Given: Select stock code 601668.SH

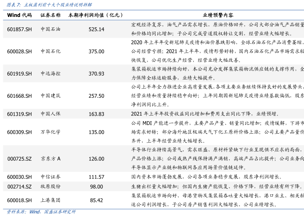Looking at the screenshot, I should [19, 96].
